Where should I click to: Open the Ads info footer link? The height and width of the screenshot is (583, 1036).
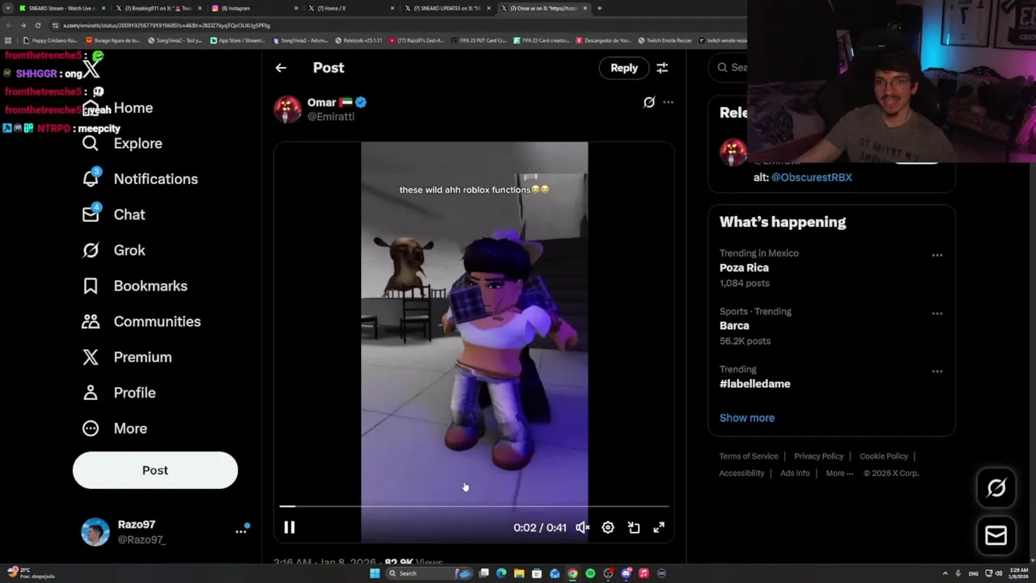(795, 473)
